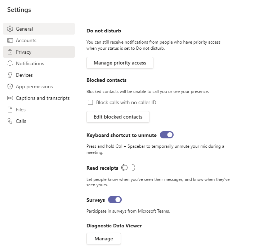
Task: Click the Accounts card icon
Action: 10,40
